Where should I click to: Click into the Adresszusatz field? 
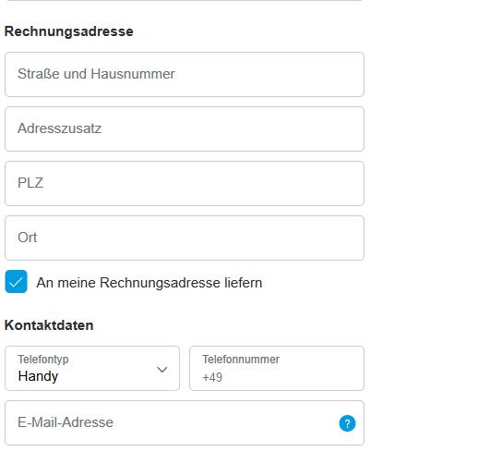tap(185, 128)
